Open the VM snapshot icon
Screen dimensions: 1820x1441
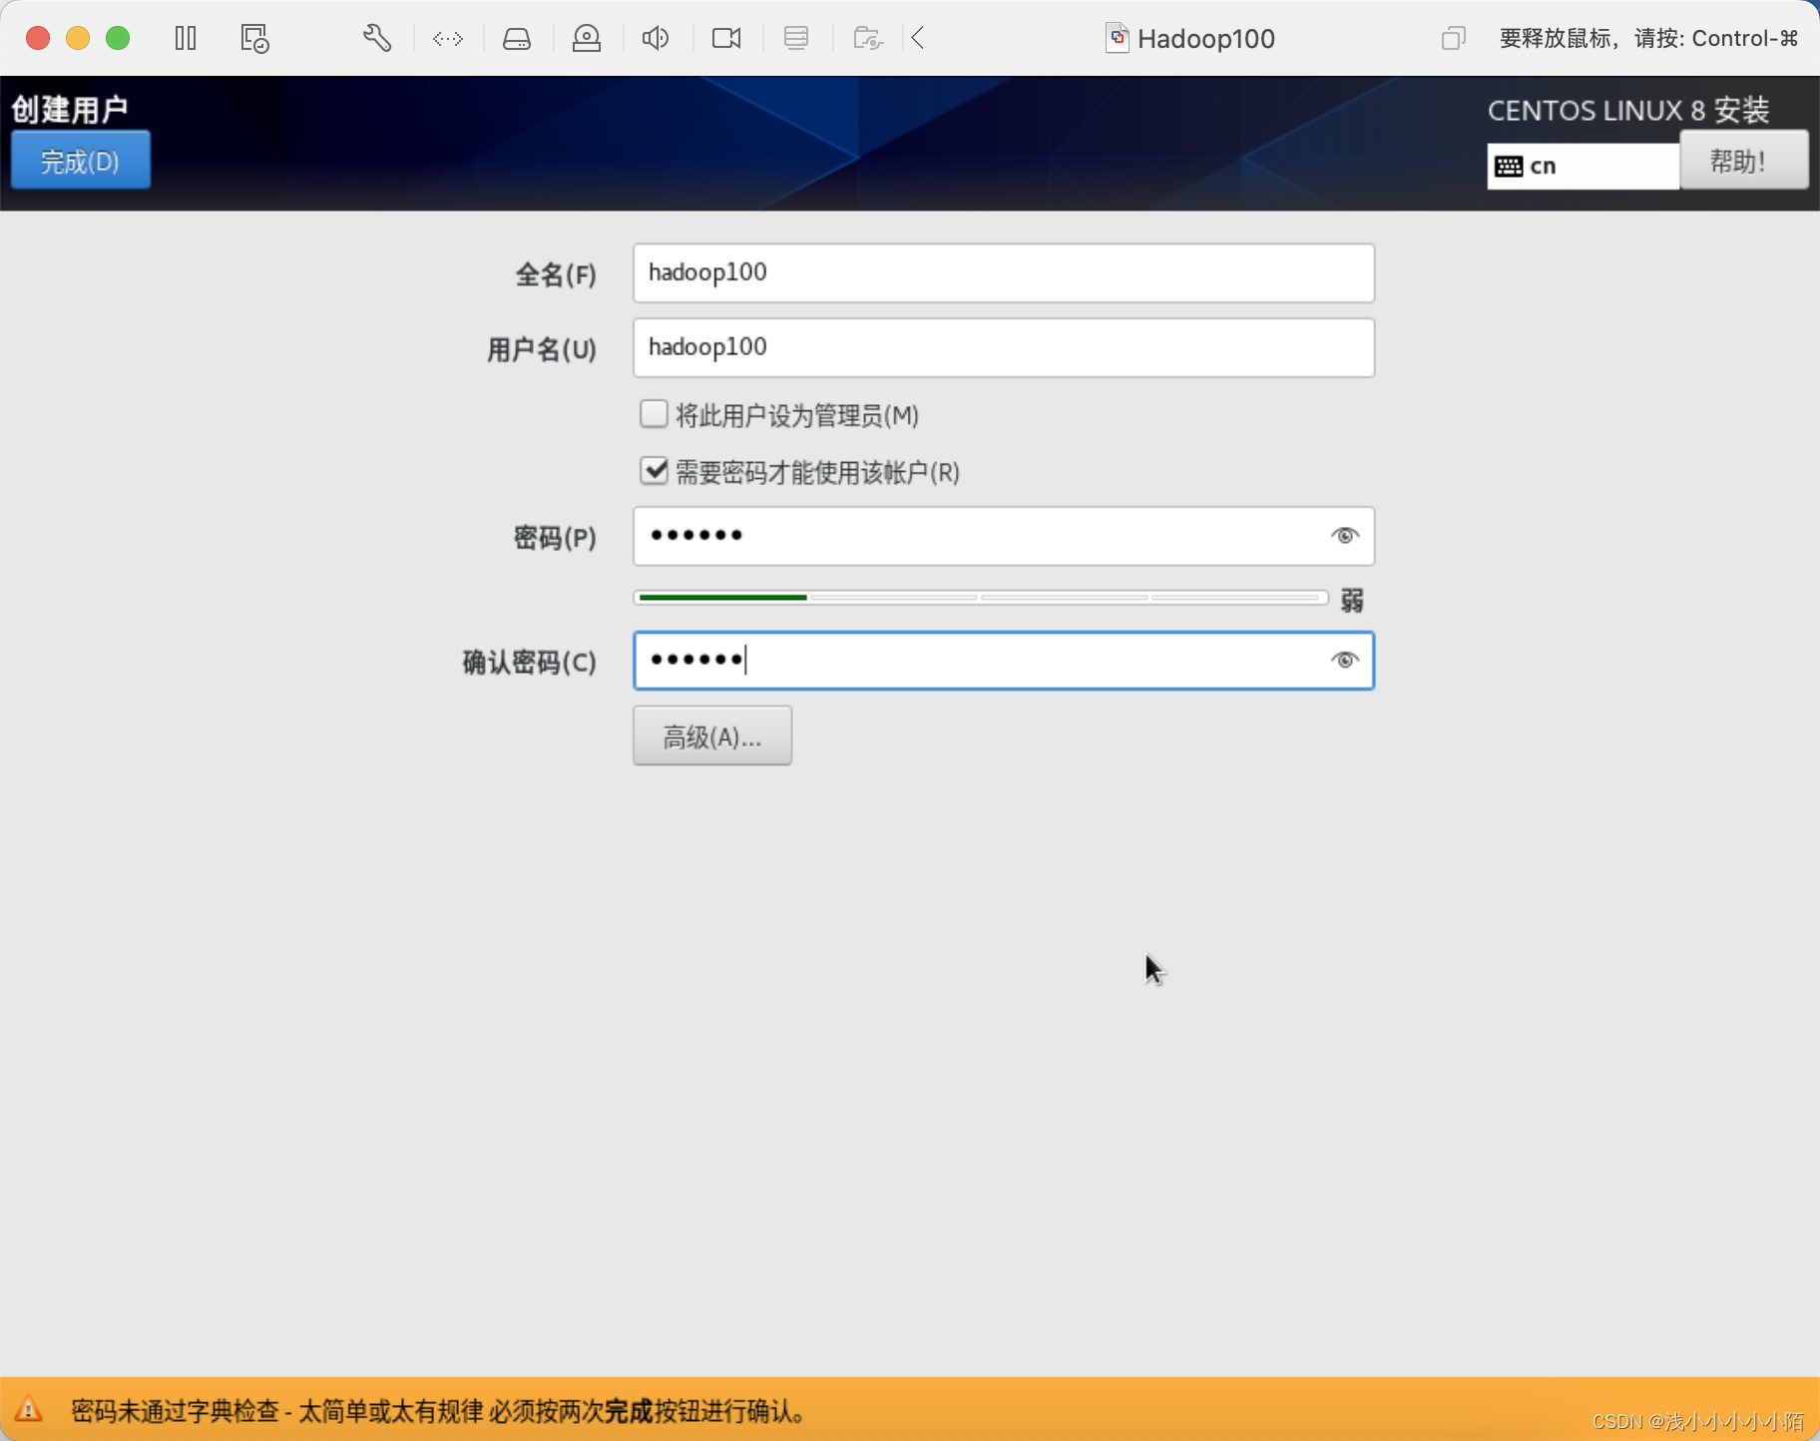254,39
